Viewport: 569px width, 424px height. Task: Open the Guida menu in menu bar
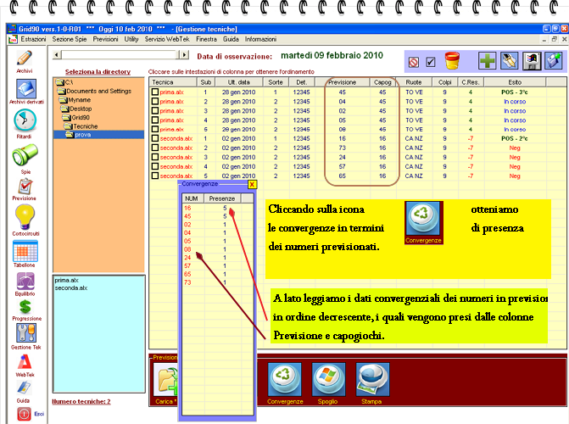coord(231,39)
